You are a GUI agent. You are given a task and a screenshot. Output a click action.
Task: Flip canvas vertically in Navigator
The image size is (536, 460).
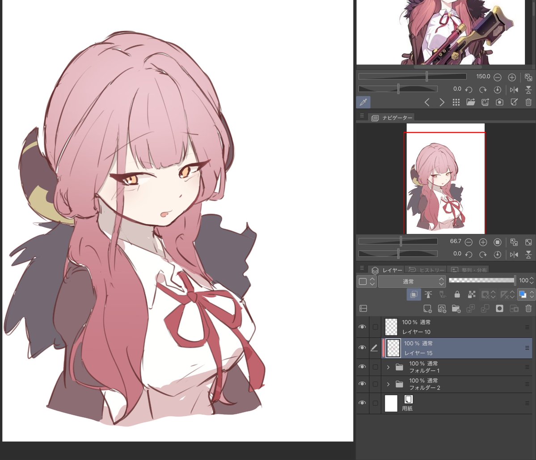click(x=528, y=255)
